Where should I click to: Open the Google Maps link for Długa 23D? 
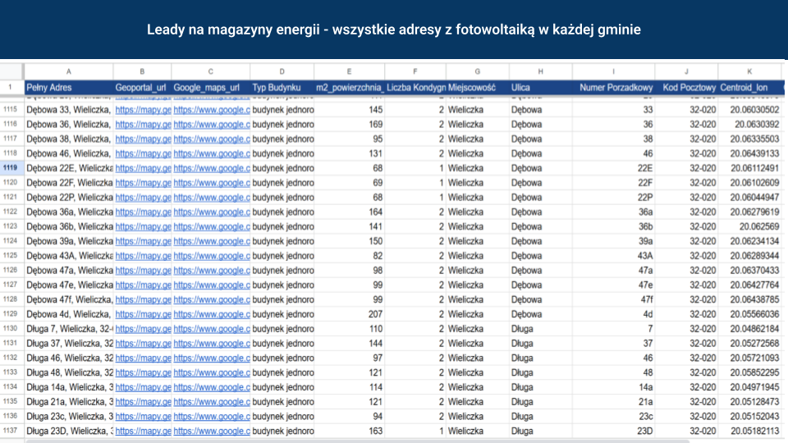[212, 431]
